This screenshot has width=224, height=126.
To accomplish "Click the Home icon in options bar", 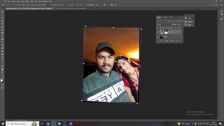I will pos(3,5).
